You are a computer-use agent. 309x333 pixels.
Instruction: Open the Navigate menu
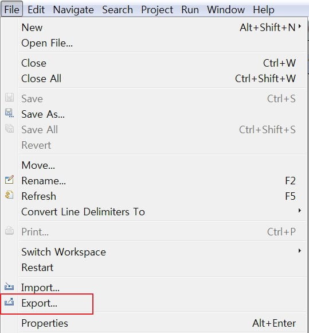coord(73,10)
